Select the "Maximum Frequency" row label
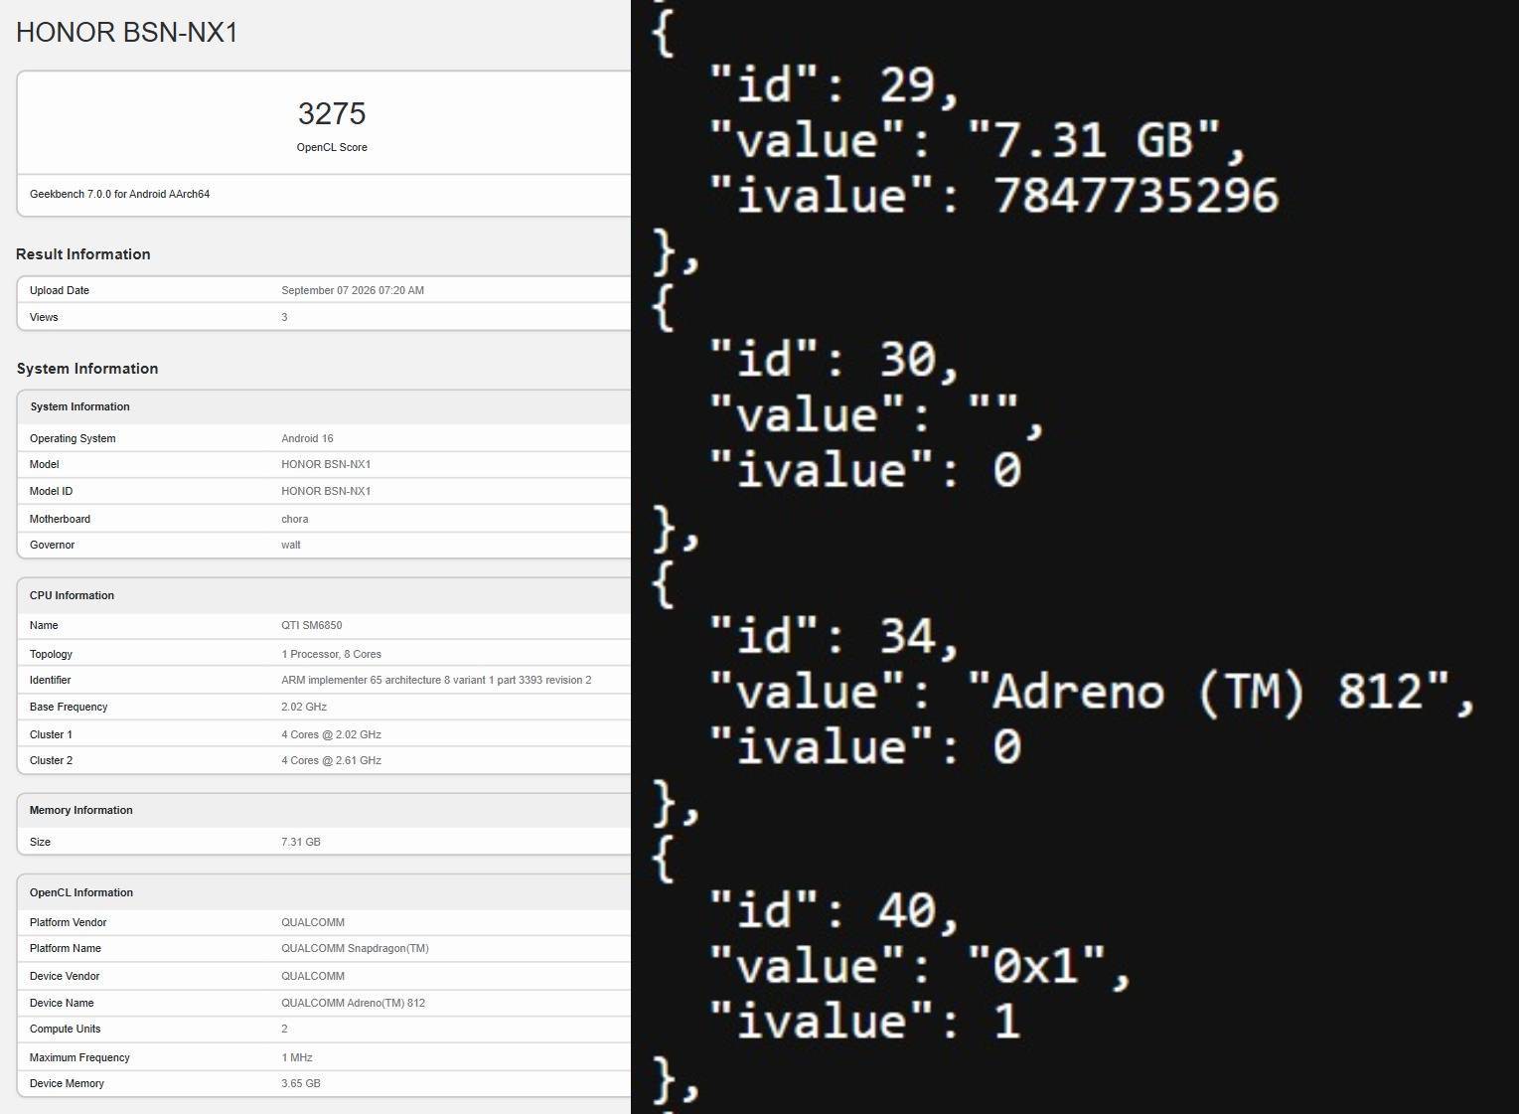This screenshot has height=1114, width=1519. 79,1057
